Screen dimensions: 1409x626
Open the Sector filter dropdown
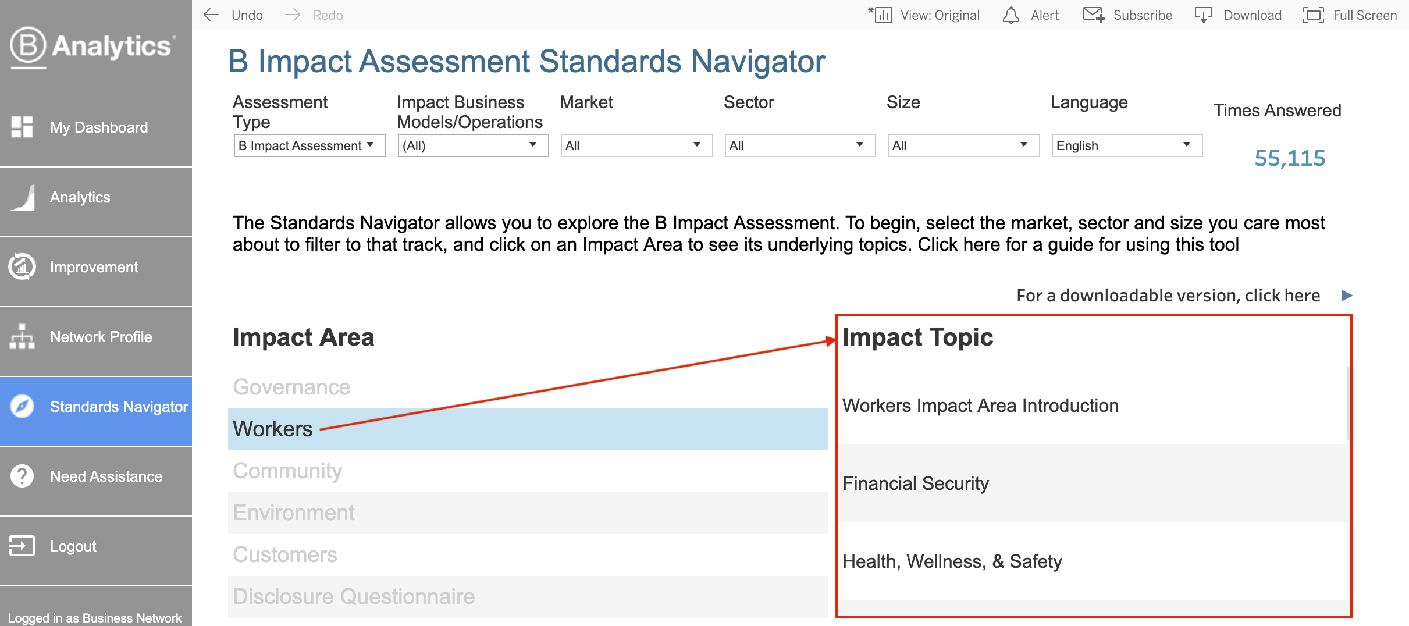(x=800, y=145)
